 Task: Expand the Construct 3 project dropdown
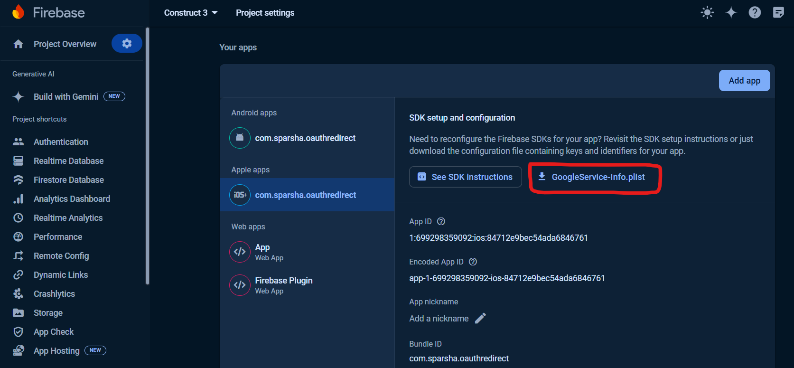pyautogui.click(x=191, y=13)
